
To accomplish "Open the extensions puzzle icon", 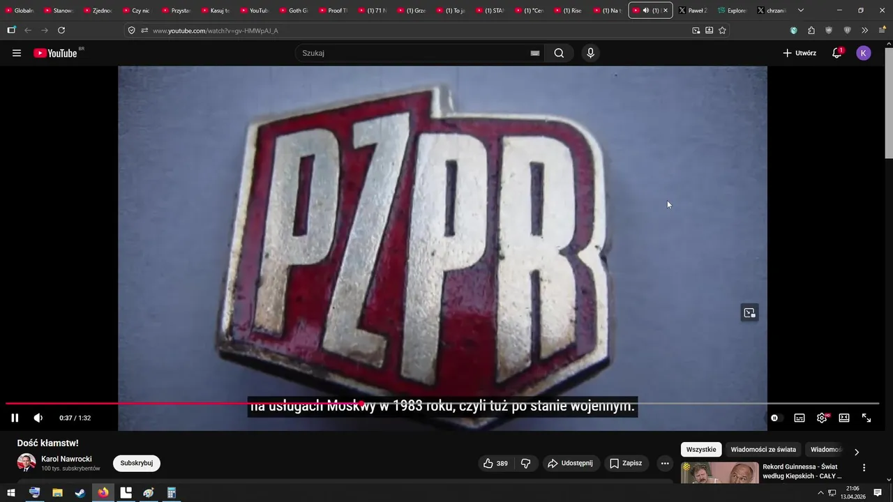I will pos(811,31).
